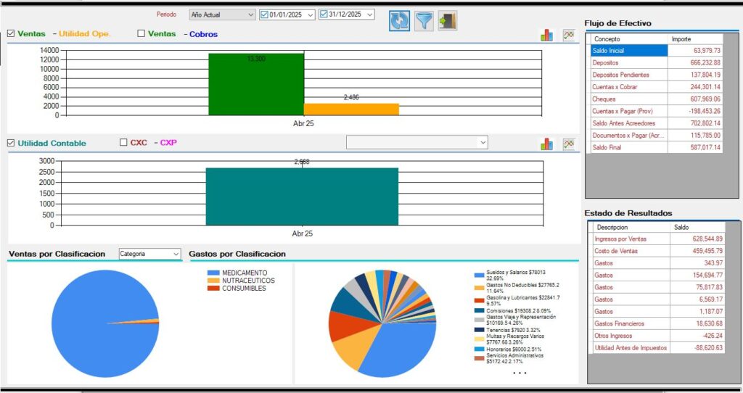Enable the Ventas - Cobros checkbox
This screenshot has width=743, height=393.
point(141,33)
